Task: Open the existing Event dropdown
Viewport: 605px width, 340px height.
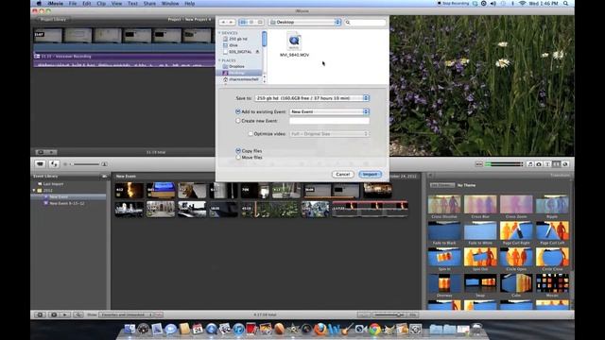Action: click(330, 111)
